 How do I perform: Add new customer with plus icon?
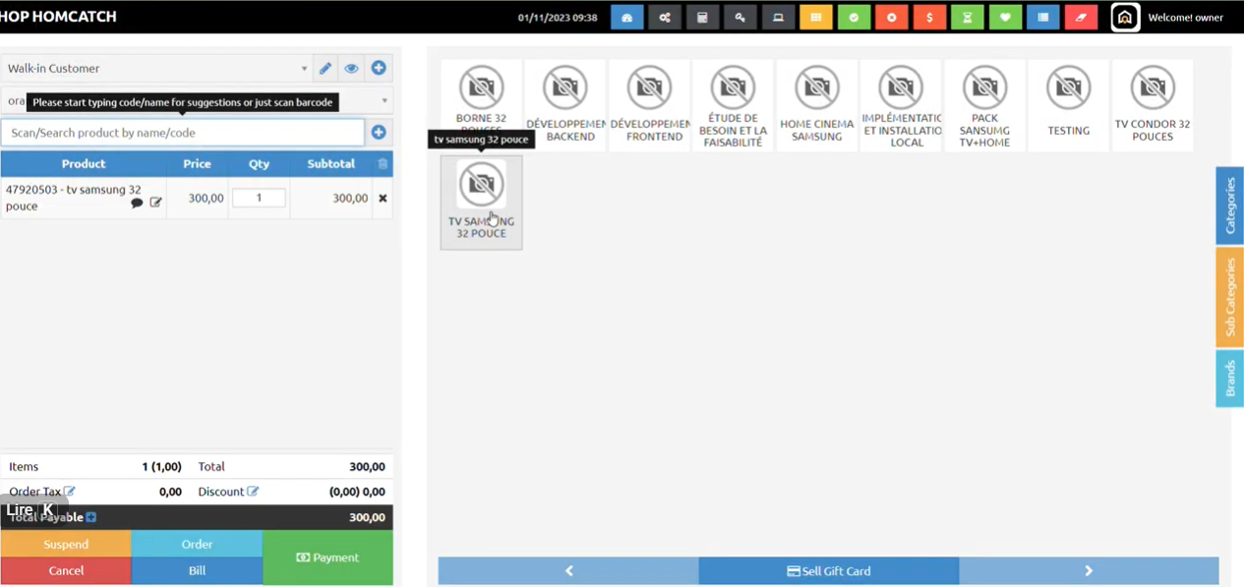pos(379,69)
